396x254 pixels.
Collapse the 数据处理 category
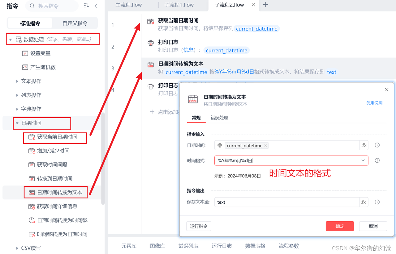point(11,40)
